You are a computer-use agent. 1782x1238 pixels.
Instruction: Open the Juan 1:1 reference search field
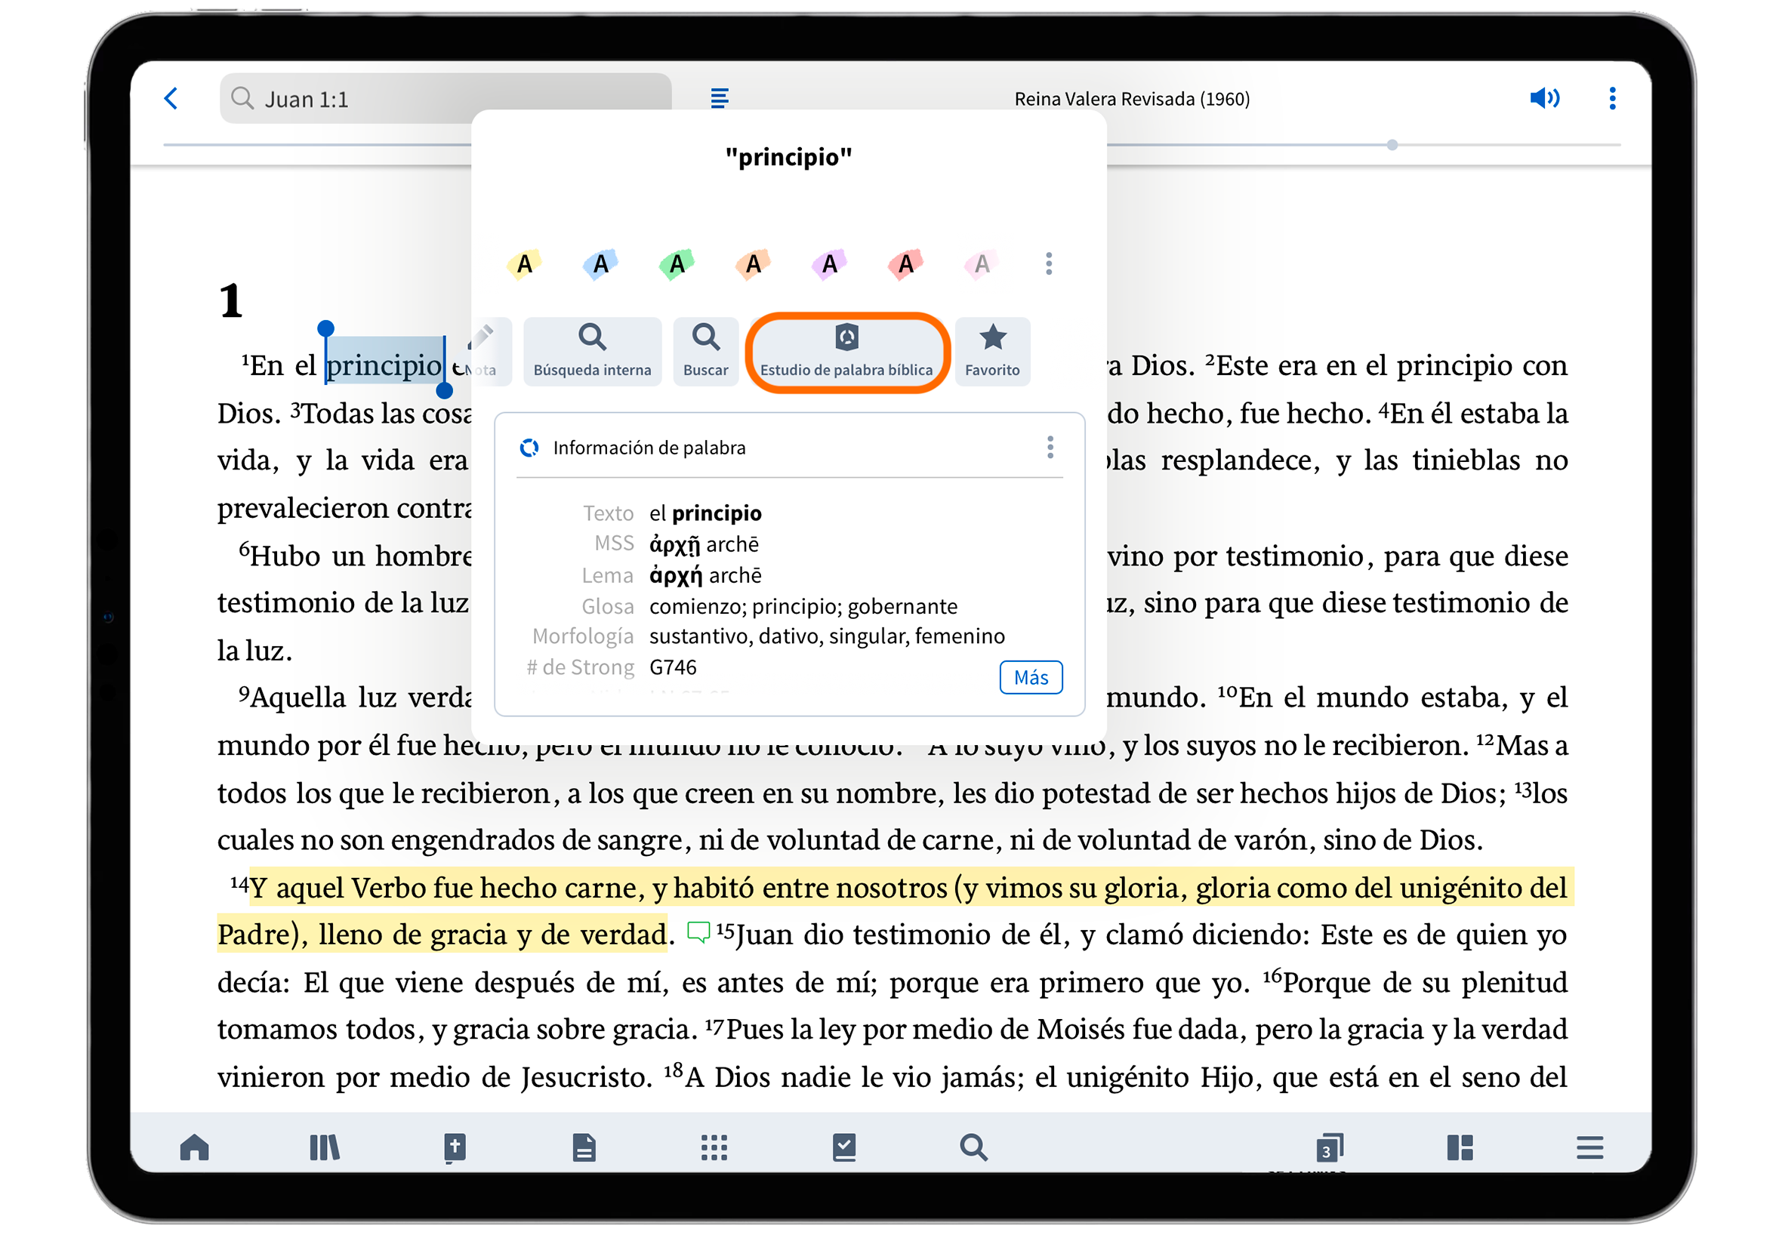(x=445, y=99)
